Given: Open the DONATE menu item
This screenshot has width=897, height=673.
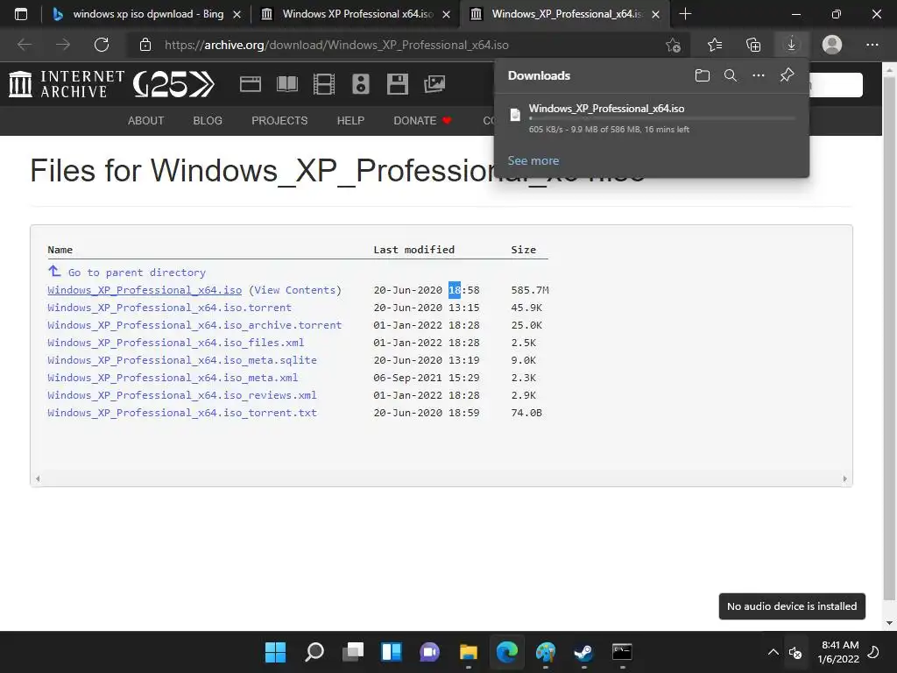Looking at the screenshot, I should tap(422, 121).
